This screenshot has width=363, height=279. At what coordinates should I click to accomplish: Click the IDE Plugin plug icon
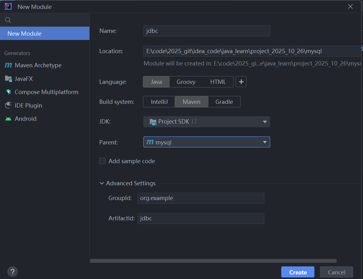point(8,105)
